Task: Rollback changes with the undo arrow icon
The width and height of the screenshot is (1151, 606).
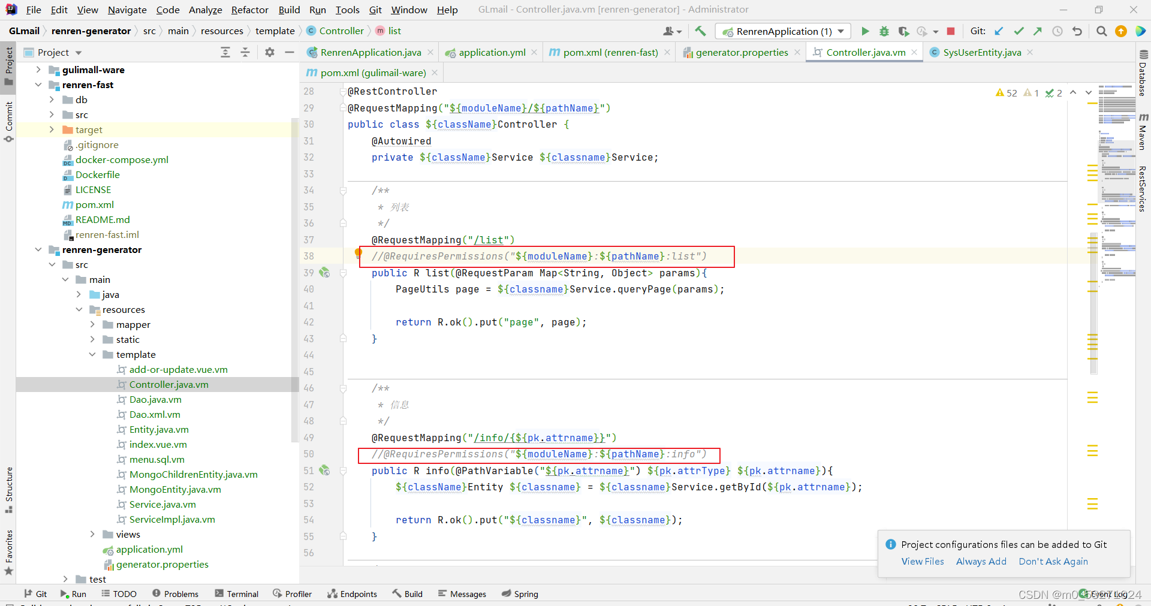Action: (1077, 31)
